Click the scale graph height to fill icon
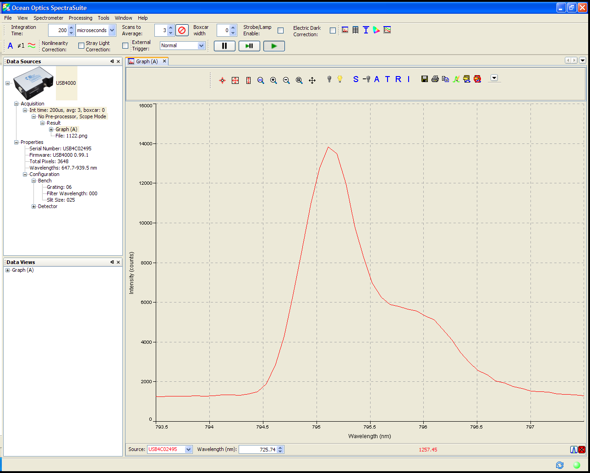Viewport: 590px width, 473px height. [248, 80]
